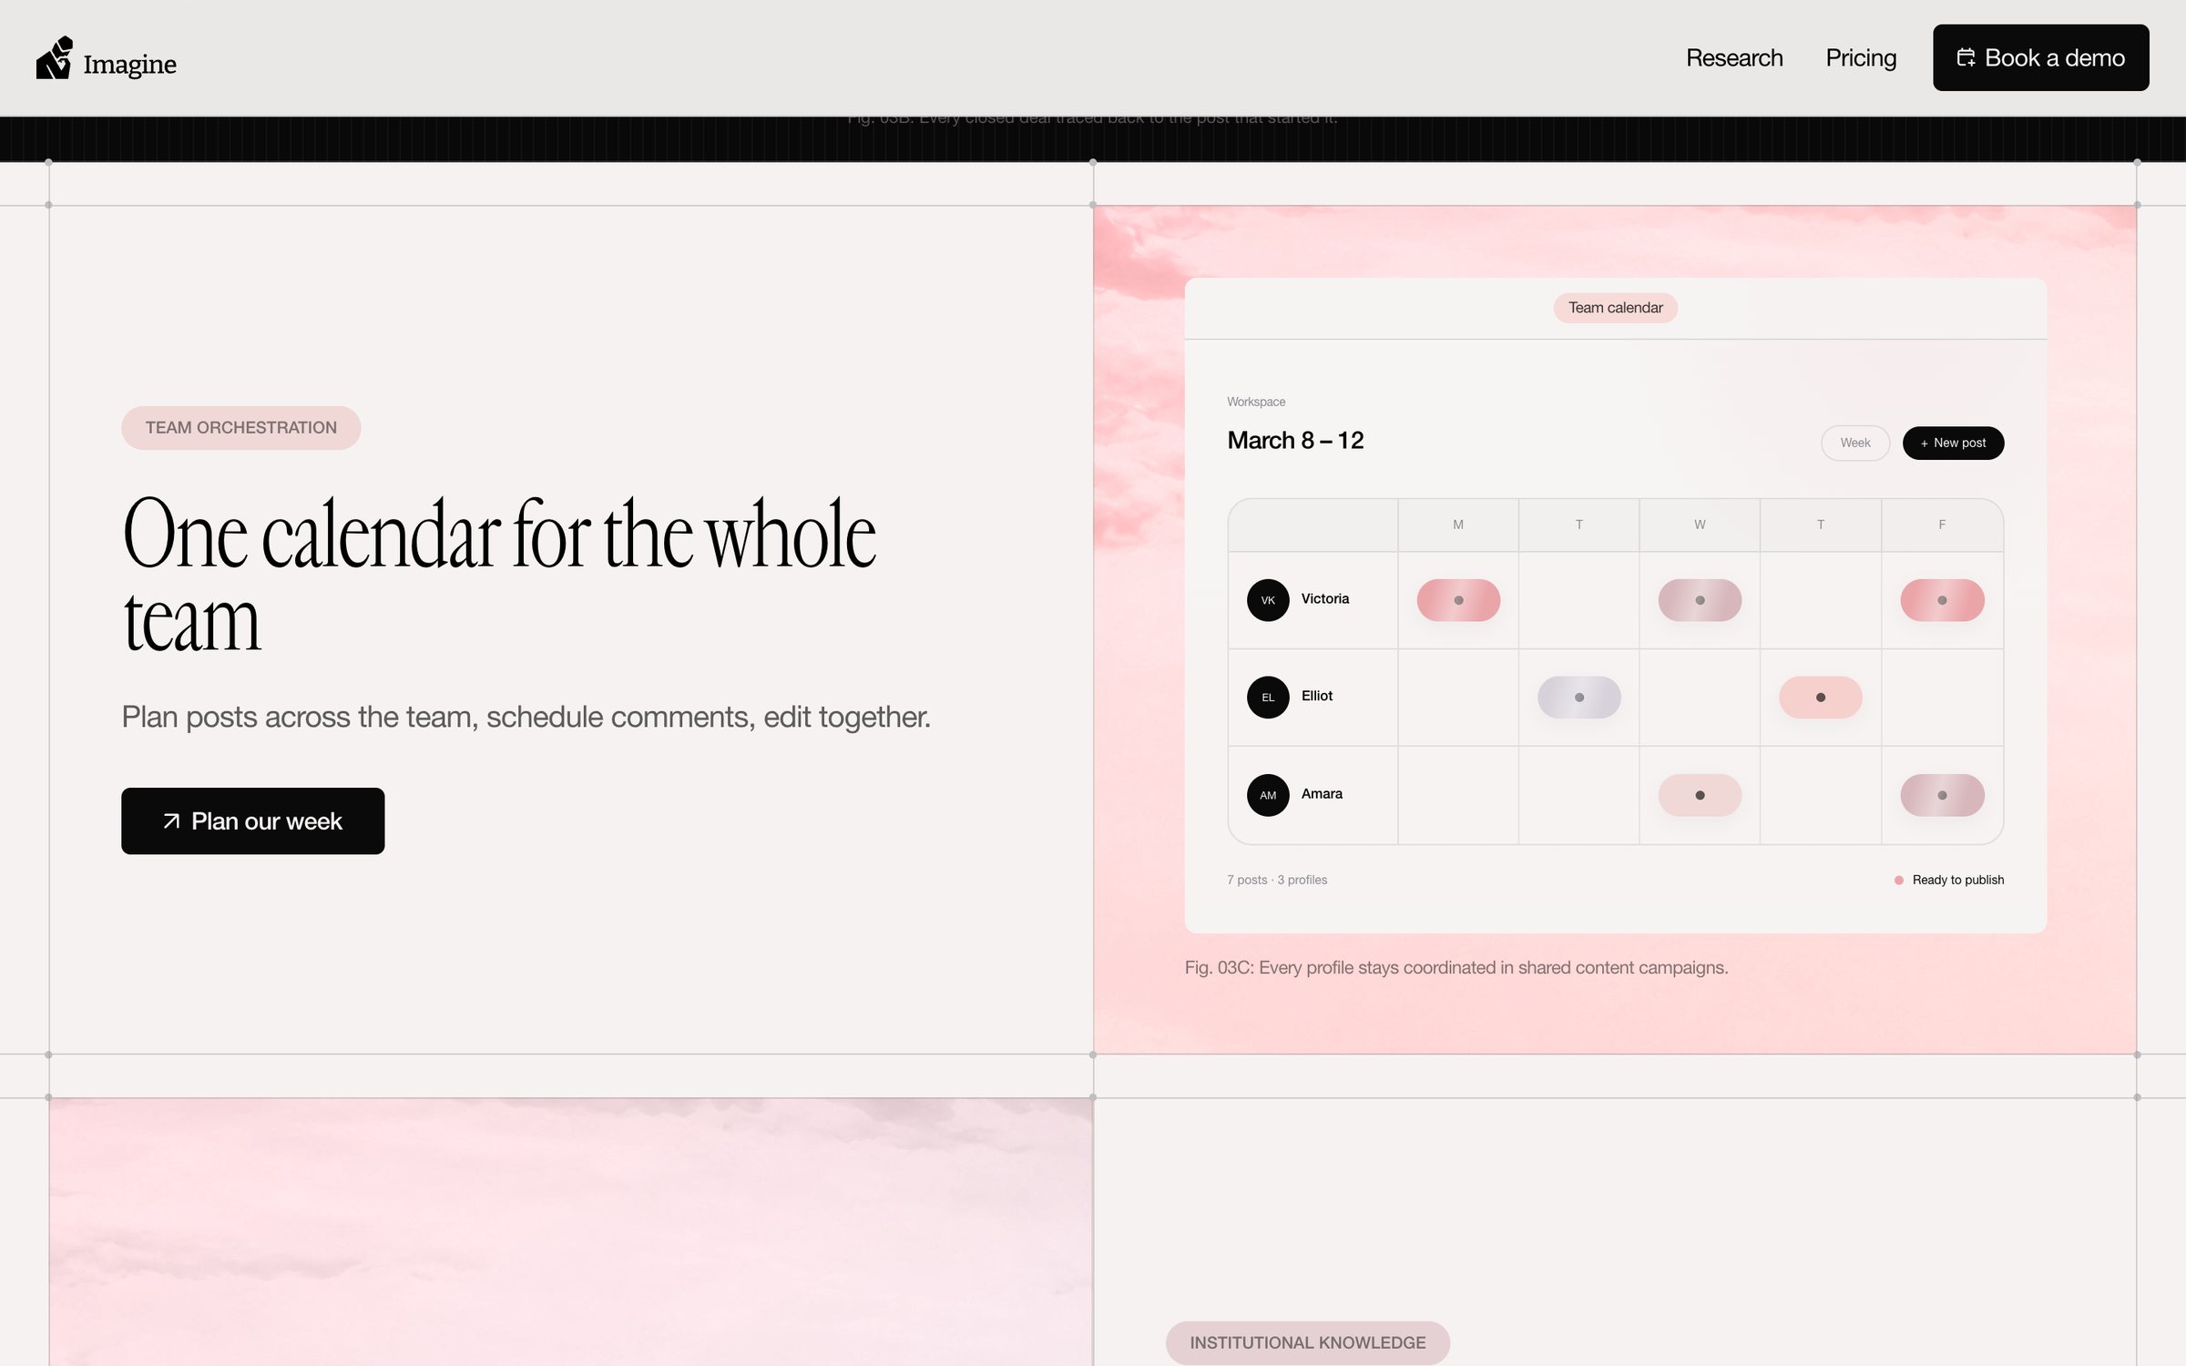
Task: Click the Imagine brand name text
Action: [129, 64]
